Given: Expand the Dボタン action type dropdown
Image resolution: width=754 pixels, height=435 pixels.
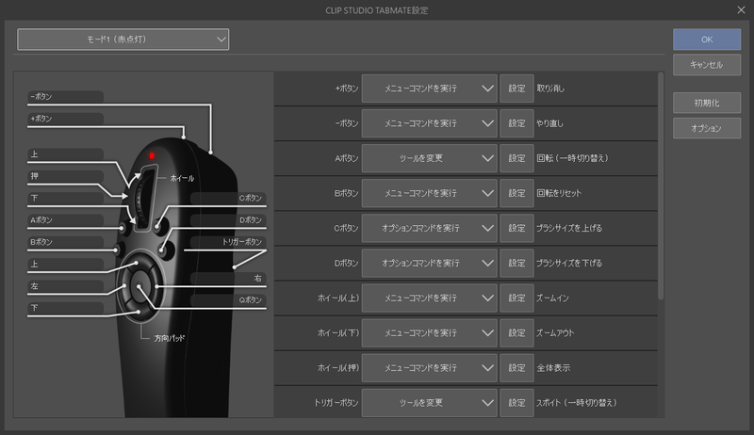Looking at the screenshot, I should tap(430, 263).
